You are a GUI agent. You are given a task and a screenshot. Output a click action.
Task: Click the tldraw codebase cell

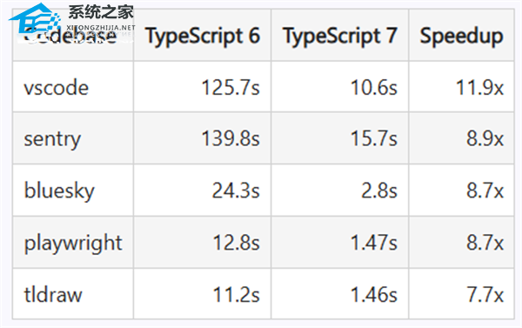coord(73,294)
